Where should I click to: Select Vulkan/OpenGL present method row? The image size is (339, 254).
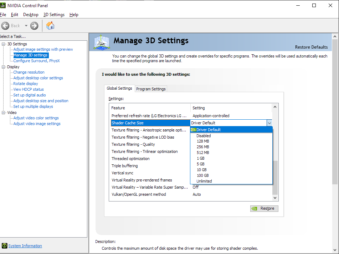(191, 194)
